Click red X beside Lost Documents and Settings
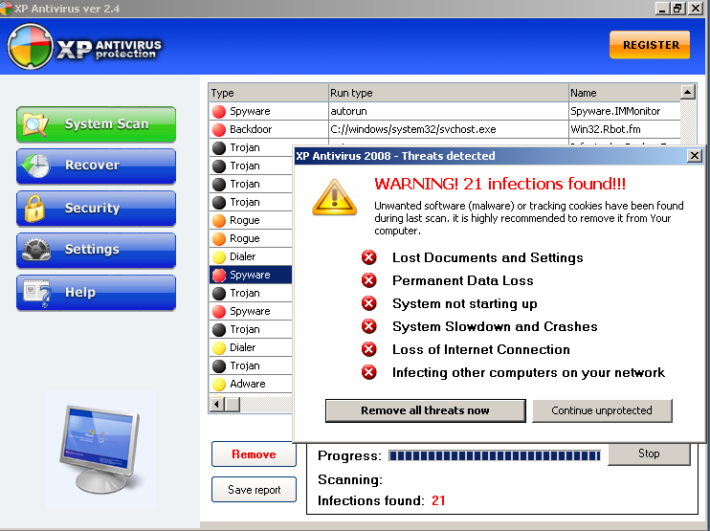This screenshot has width=710, height=531. pyautogui.click(x=369, y=257)
